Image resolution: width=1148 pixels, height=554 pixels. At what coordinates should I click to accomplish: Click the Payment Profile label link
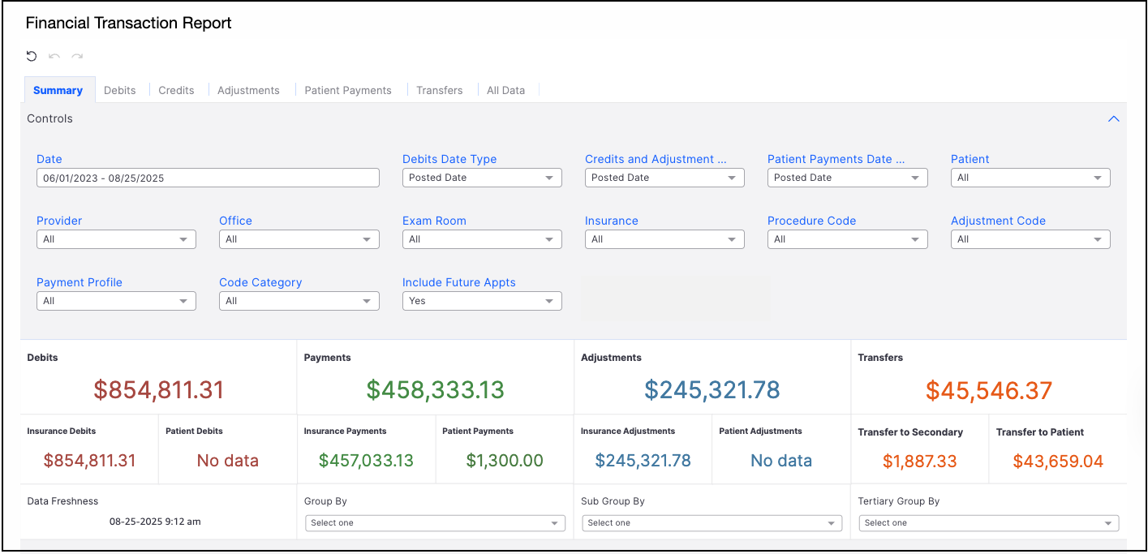tap(80, 282)
